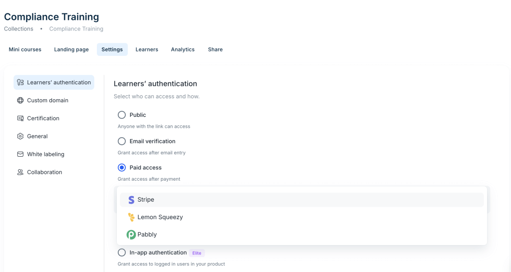Enable In-app authentication radio option
Viewport: 511px width, 272px height.
[x=122, y=253]
